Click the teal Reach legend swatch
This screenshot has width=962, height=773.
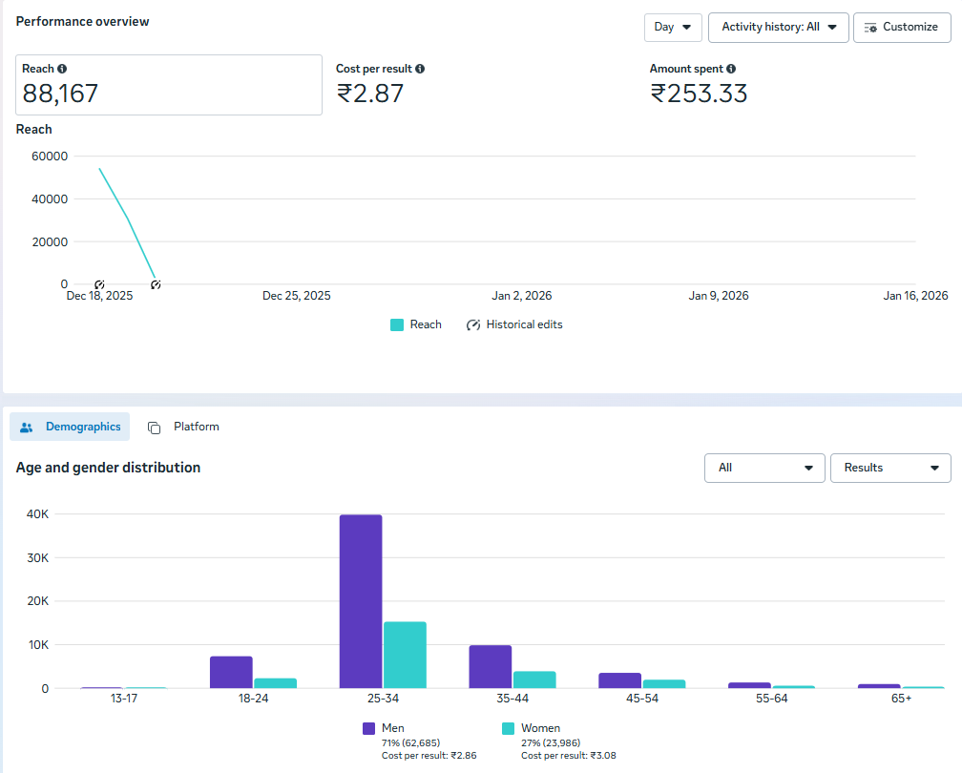(397, 324)
